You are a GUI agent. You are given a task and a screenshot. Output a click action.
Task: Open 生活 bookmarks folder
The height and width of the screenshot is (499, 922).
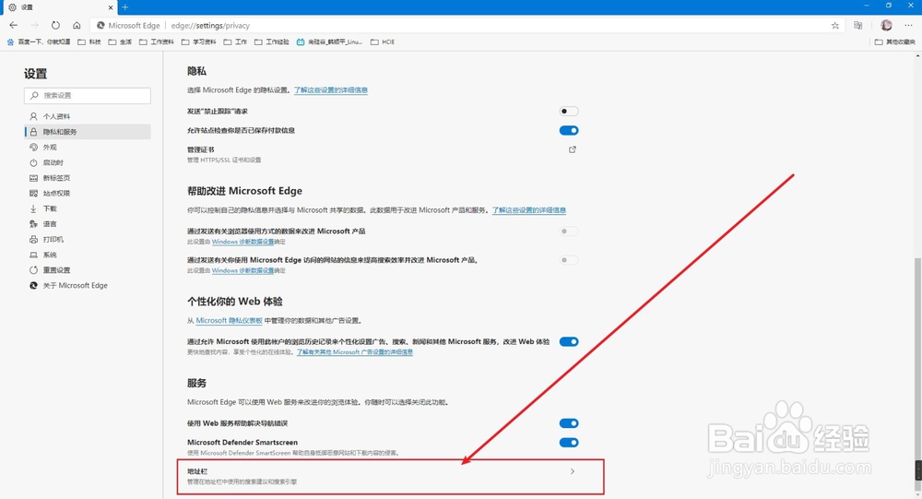120,42
